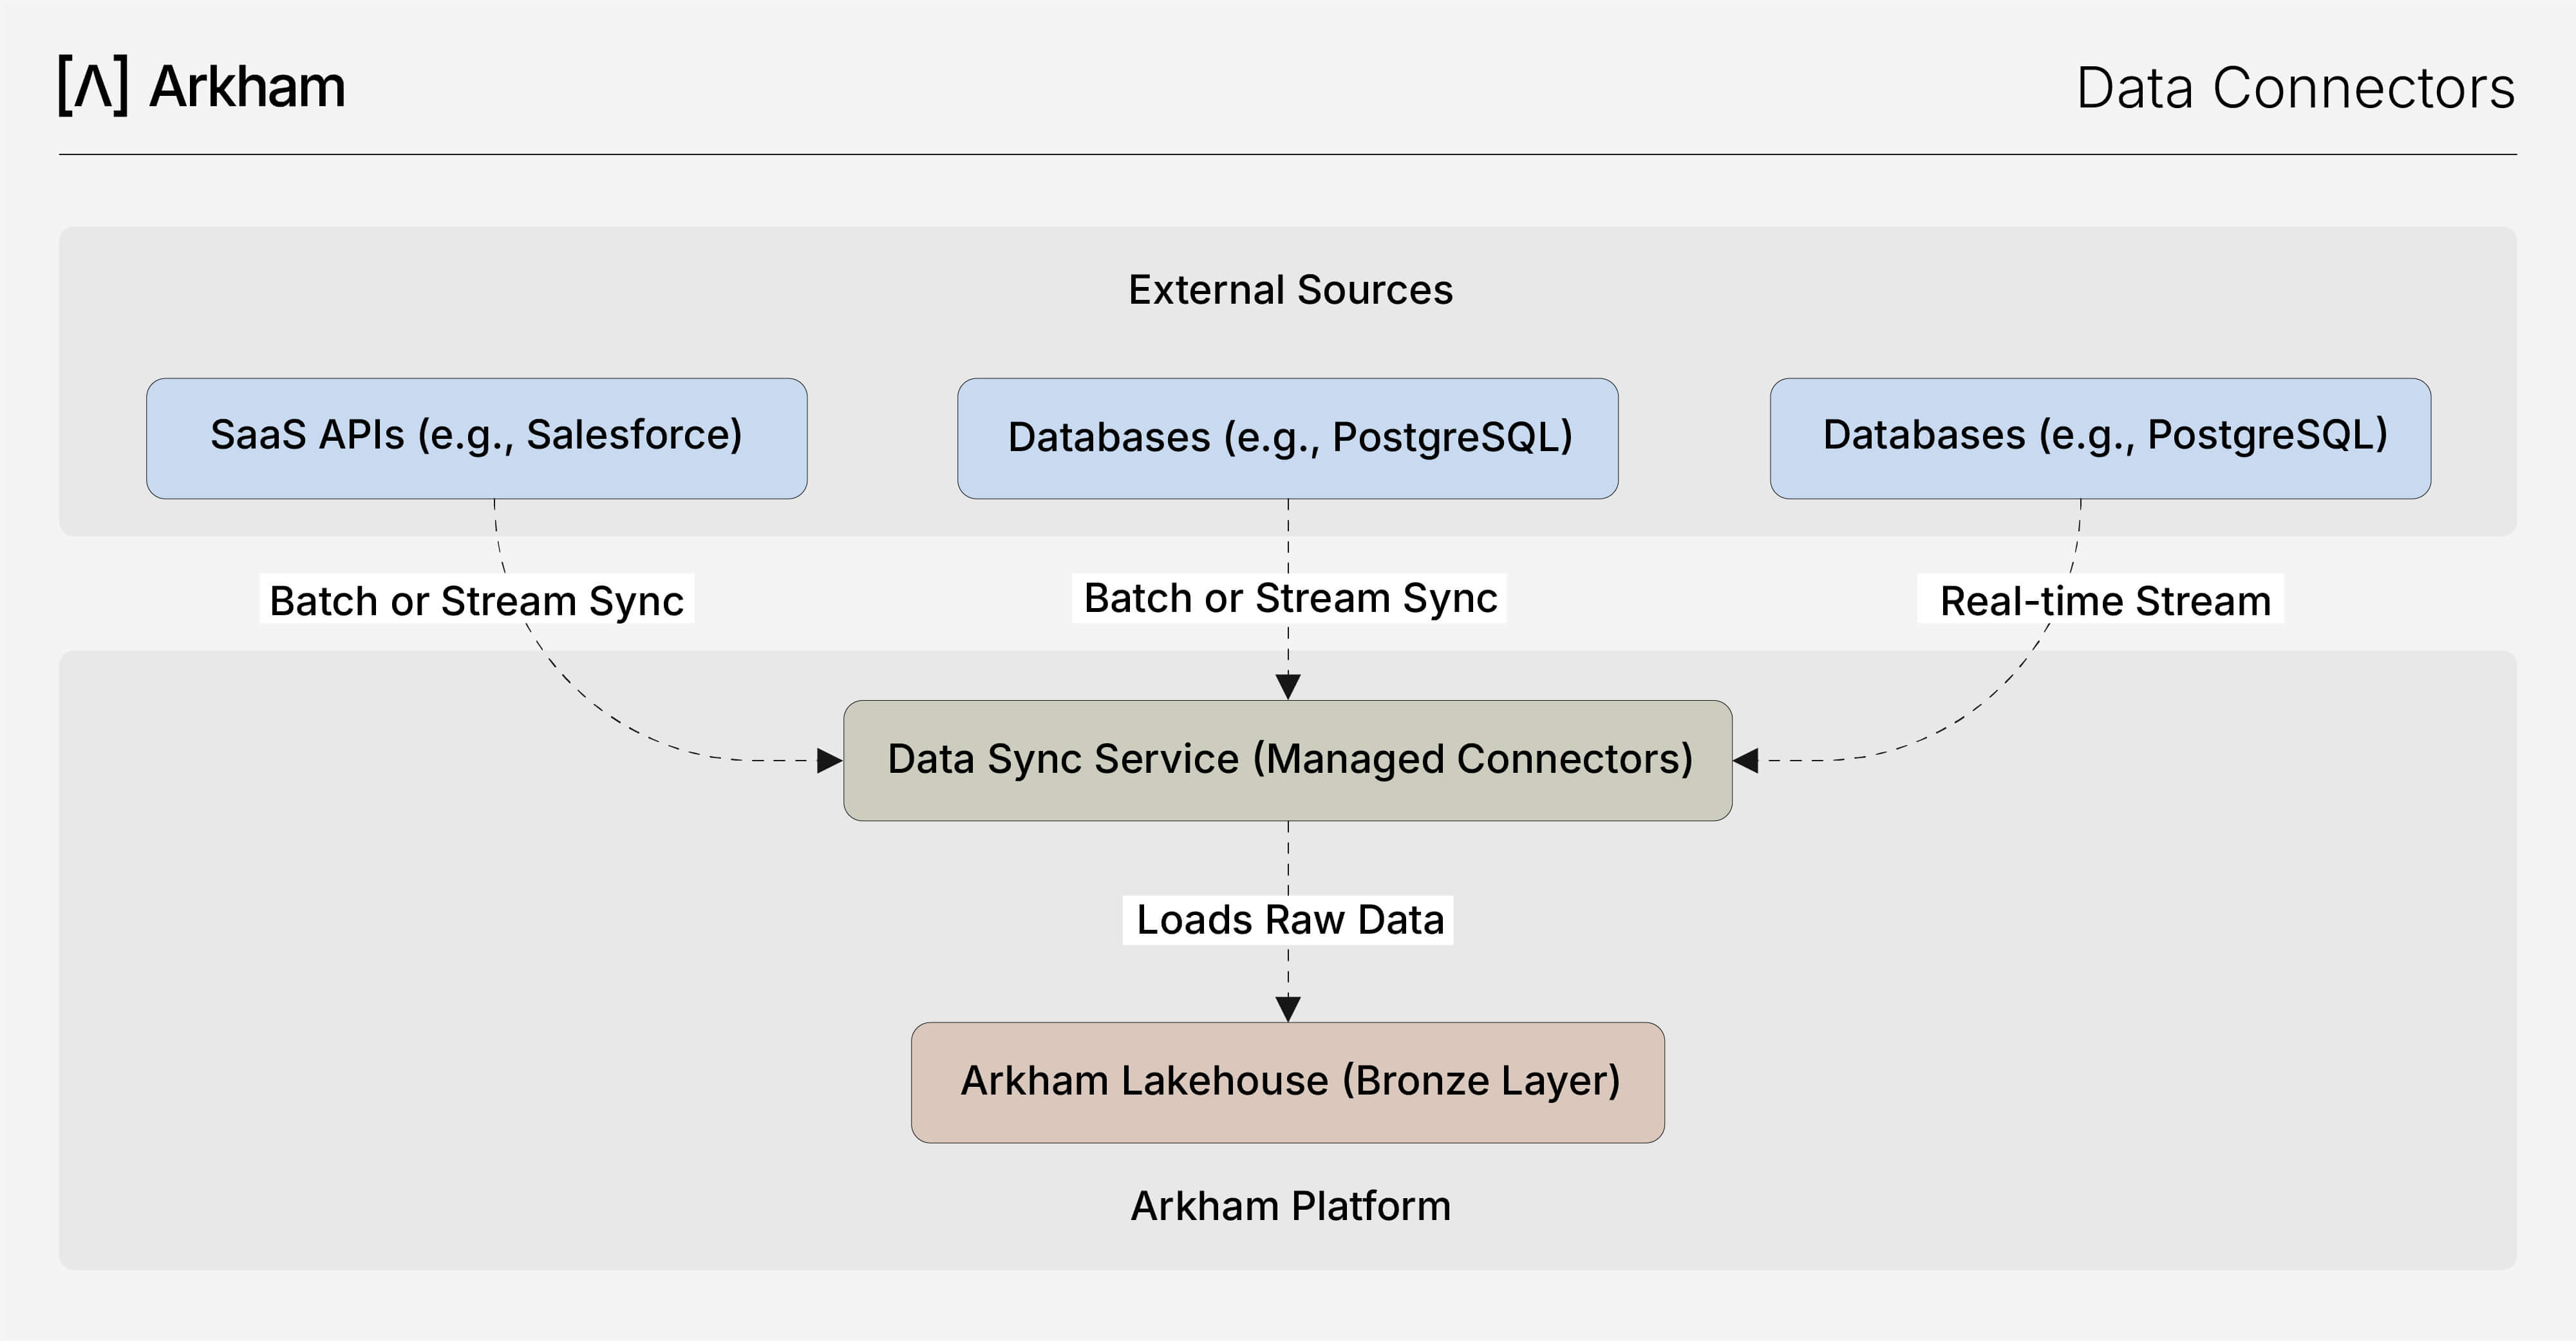Click arrowhead entering Data Sync Service from left
Viewport: 2576px width, 1341px height.
pyautogui.click(x=829, y=761)
